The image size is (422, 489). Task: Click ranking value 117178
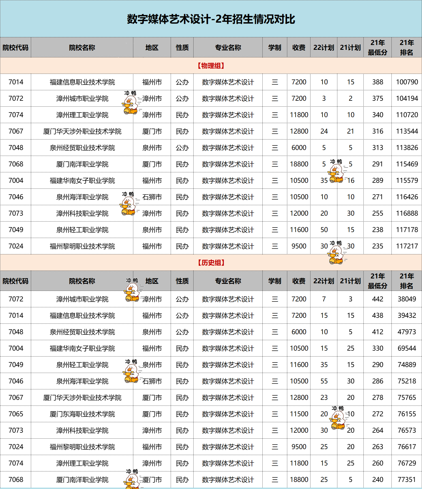(x=407, y=230)
